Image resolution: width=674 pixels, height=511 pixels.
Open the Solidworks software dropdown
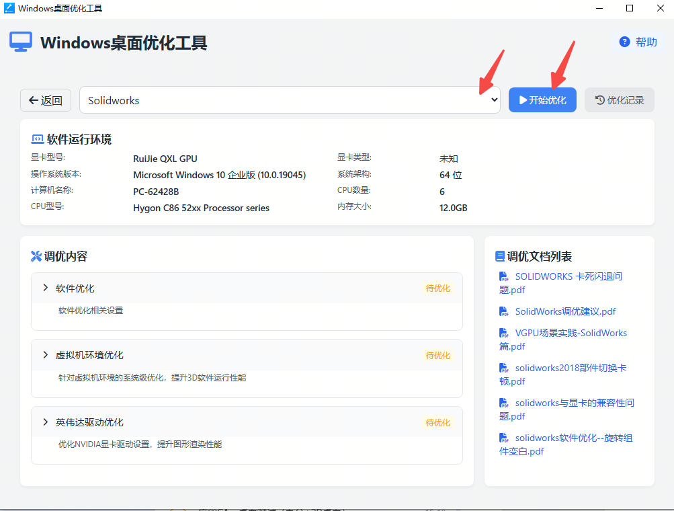pos(290,100)
